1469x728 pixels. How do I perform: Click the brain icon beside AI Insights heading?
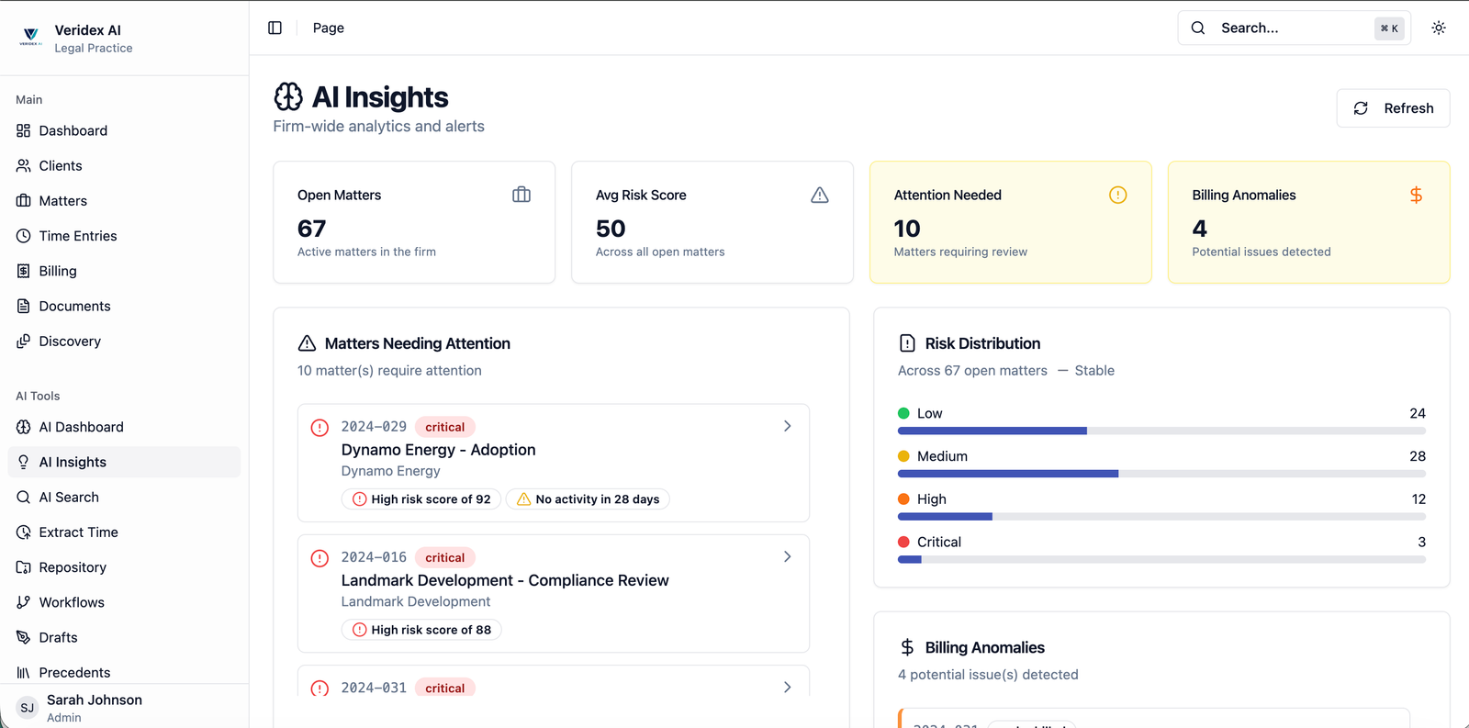(288, 96)
